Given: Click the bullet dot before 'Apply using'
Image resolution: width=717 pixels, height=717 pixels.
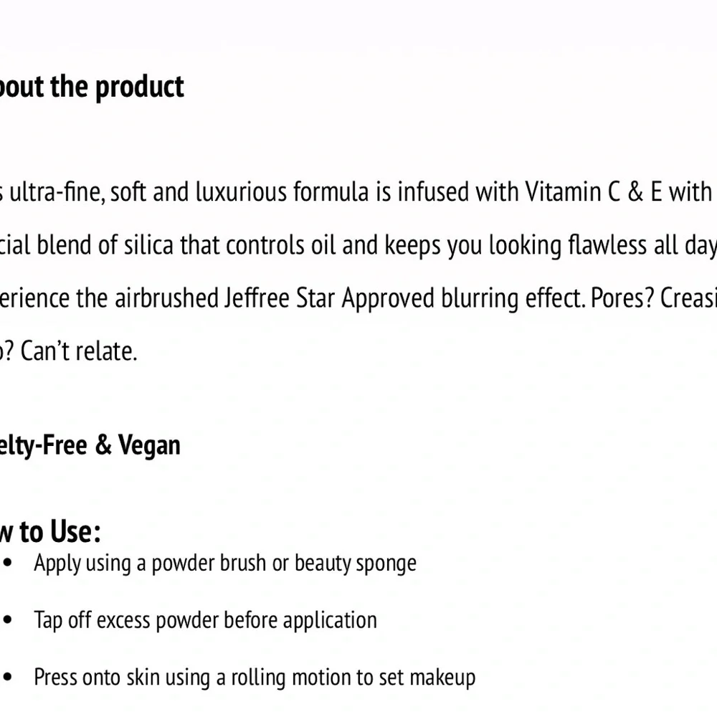Looking at the screenshot, I should (7, 563).
